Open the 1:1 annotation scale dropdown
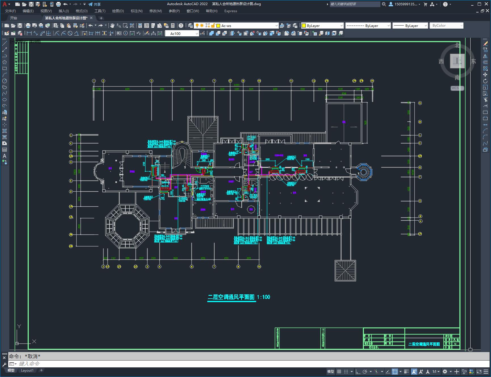The image size is (491, 377). tap(436, 371)
